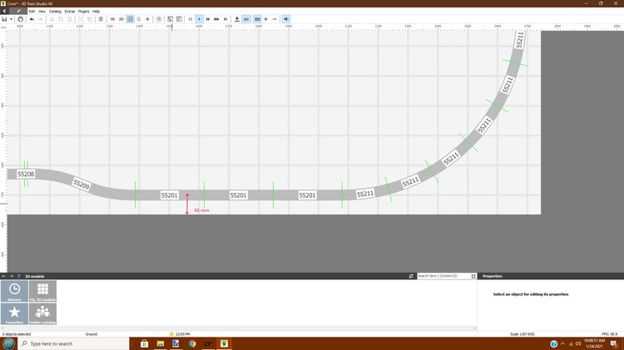The image size is (624, 350).
Task: Click the Redo arrow
Action: pyautogui.click(x=41, y=19)
